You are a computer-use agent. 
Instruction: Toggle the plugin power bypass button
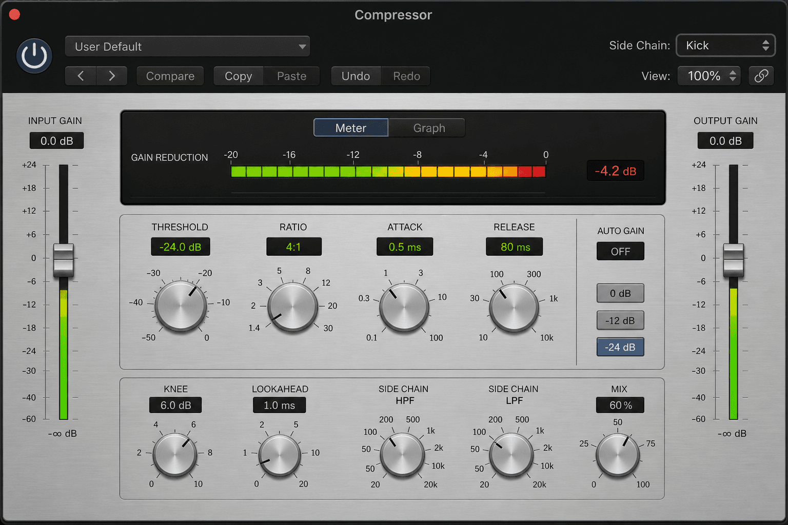34,56
